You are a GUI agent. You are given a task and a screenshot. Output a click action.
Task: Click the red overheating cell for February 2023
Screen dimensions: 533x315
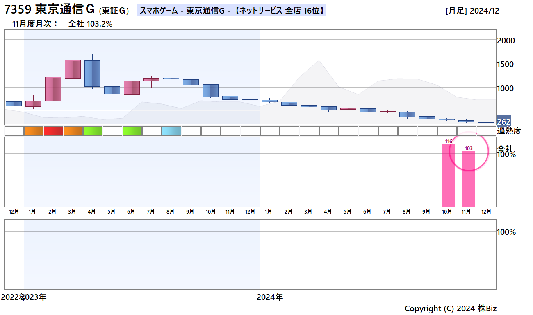pos(53,131)
